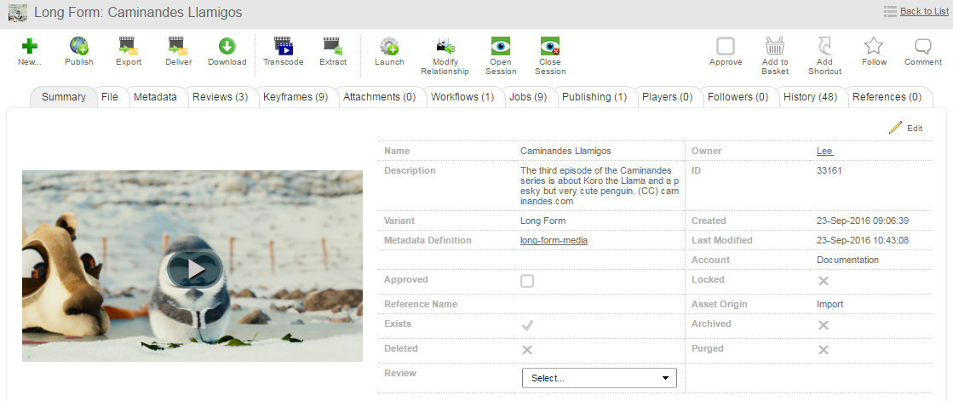
Task: Open the long-form-media metadata definition link
Action: coord(554,241)
